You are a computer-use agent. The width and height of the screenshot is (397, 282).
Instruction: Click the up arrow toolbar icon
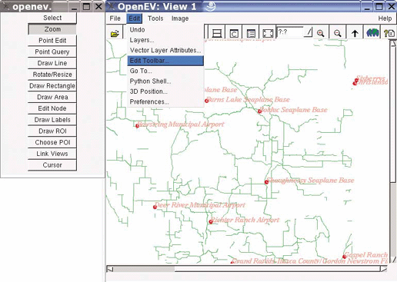point(355,33)
